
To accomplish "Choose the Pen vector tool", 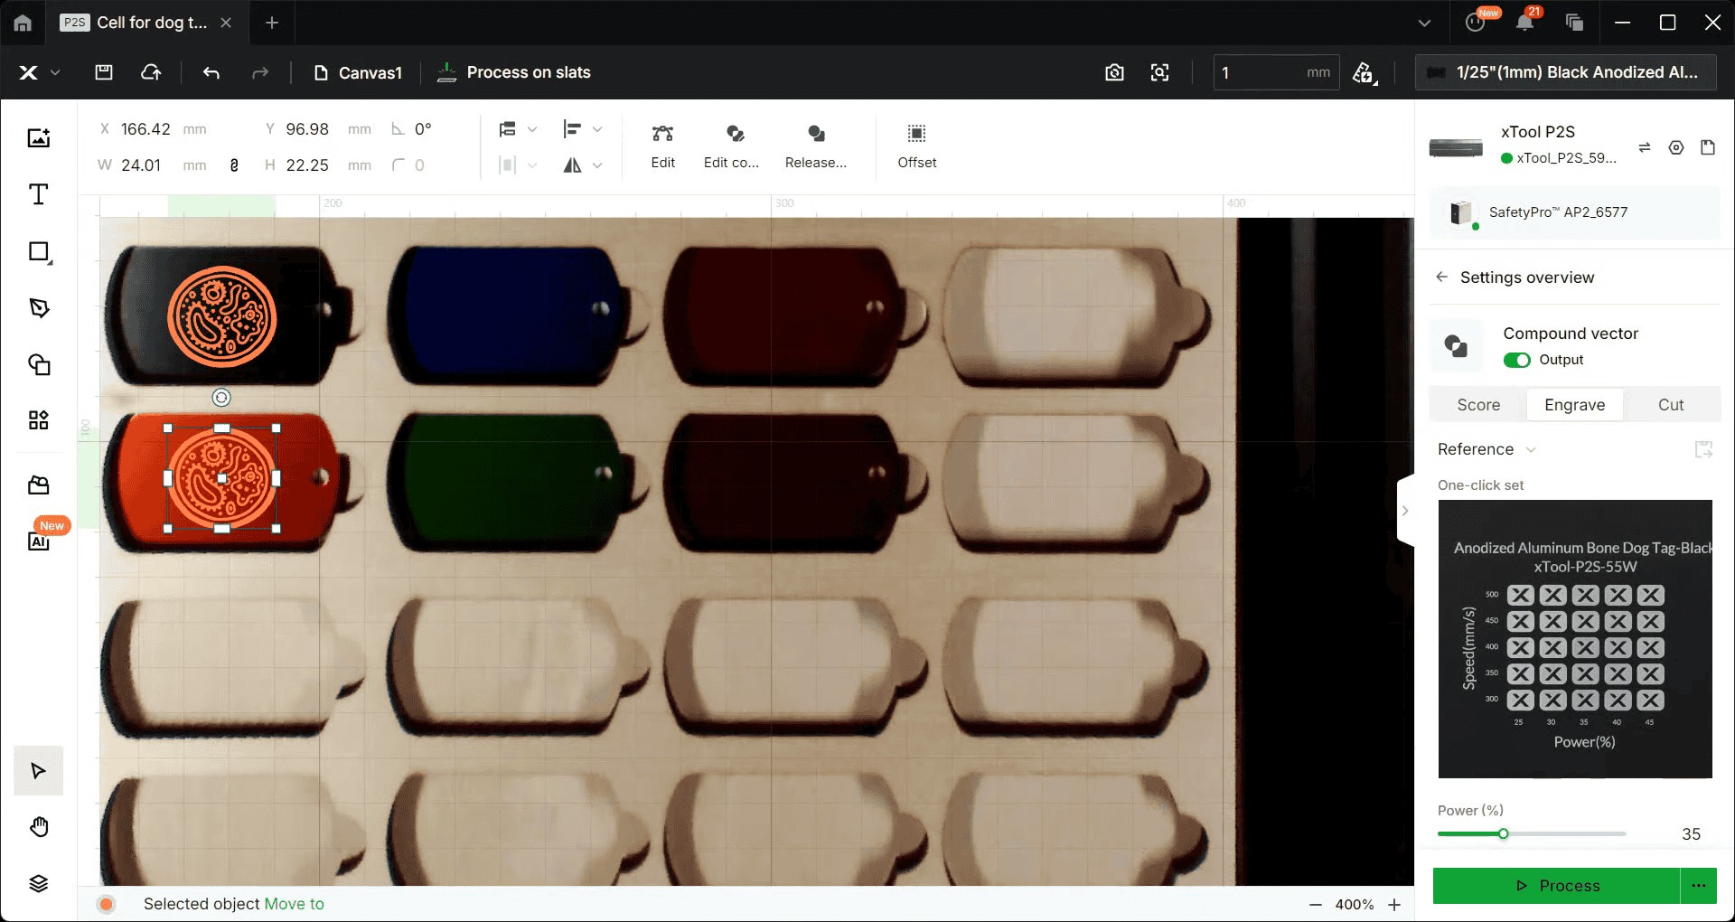I will point(38,308).
